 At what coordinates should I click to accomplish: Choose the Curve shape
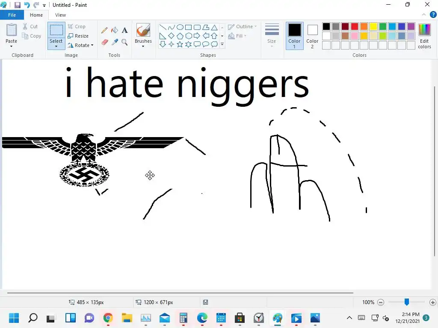pyautogui.click(x=171, y=27)
